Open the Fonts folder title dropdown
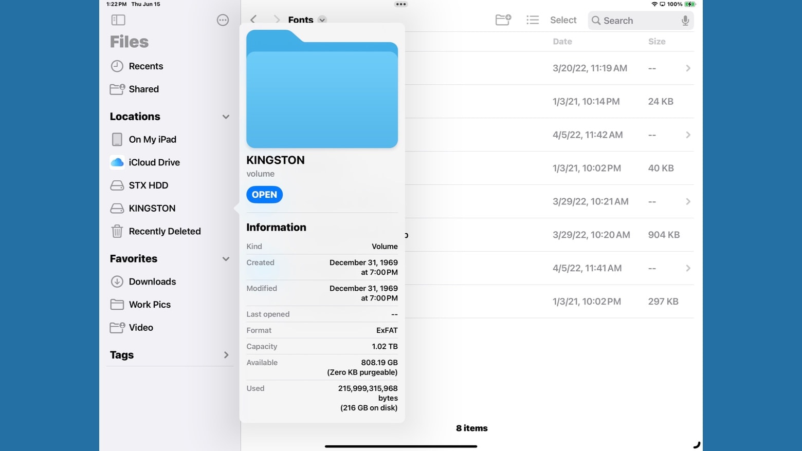802x451 pixels. pyautogui.click(x=322, y=20)
